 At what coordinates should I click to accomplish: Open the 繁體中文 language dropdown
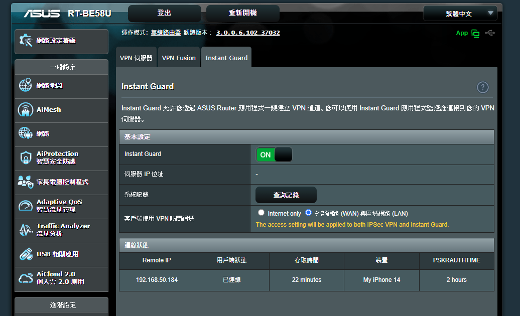[x=460, y=14]
